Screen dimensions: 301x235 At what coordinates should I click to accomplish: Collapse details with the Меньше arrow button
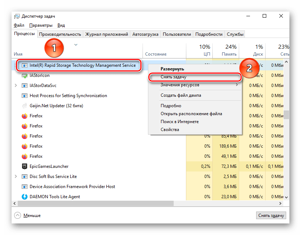[x=17, y=216]
